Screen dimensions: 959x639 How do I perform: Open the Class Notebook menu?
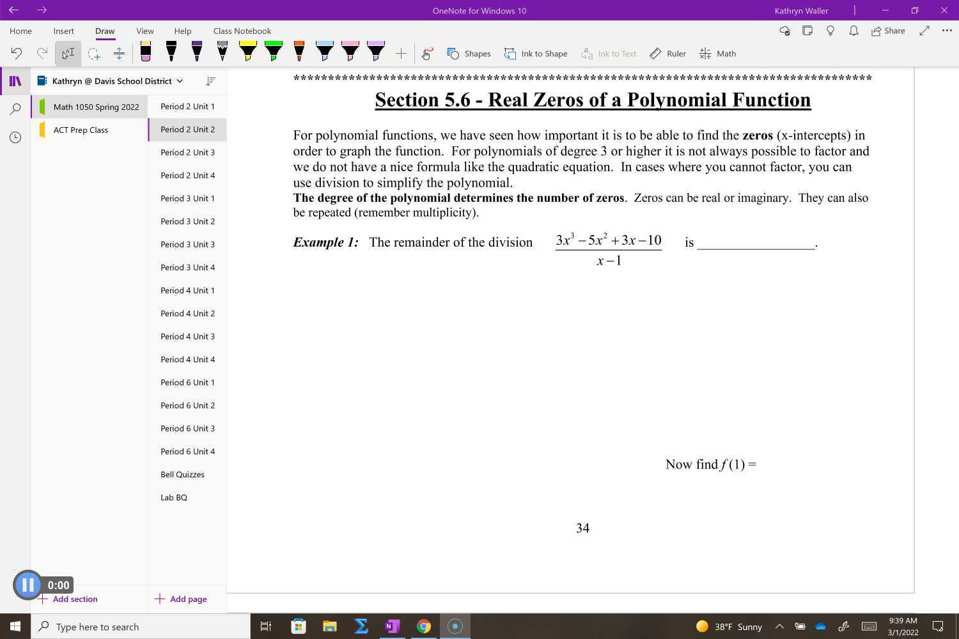242,31
